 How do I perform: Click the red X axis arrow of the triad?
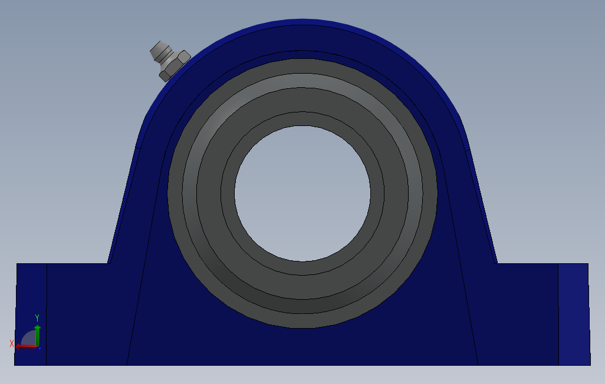[x=26, y=347]
